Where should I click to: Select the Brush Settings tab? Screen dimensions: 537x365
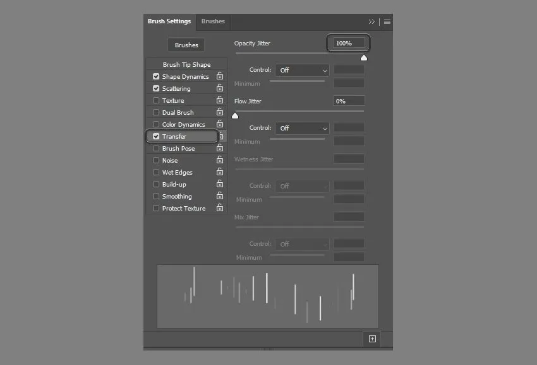(x=169, y=21)
